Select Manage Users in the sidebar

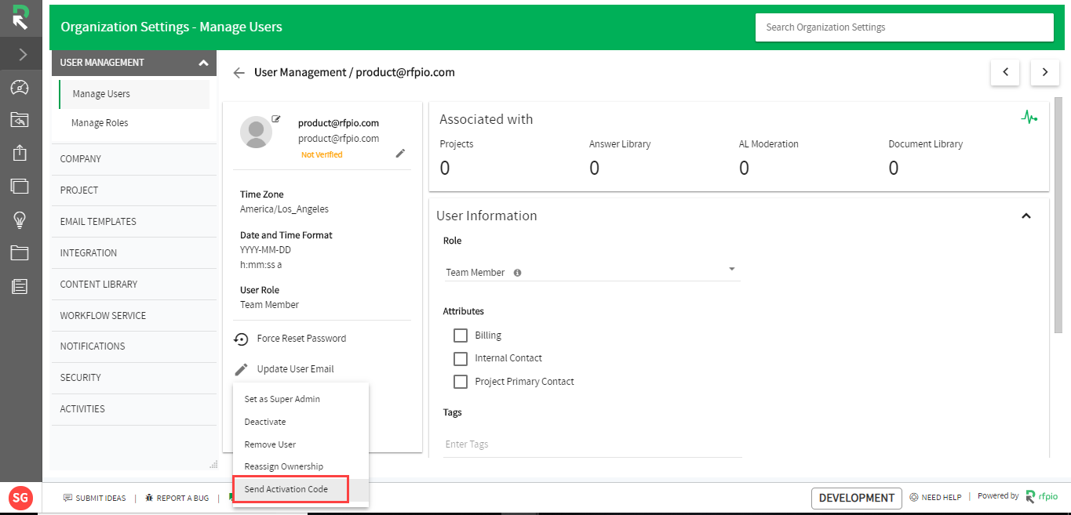coord(134,94)
